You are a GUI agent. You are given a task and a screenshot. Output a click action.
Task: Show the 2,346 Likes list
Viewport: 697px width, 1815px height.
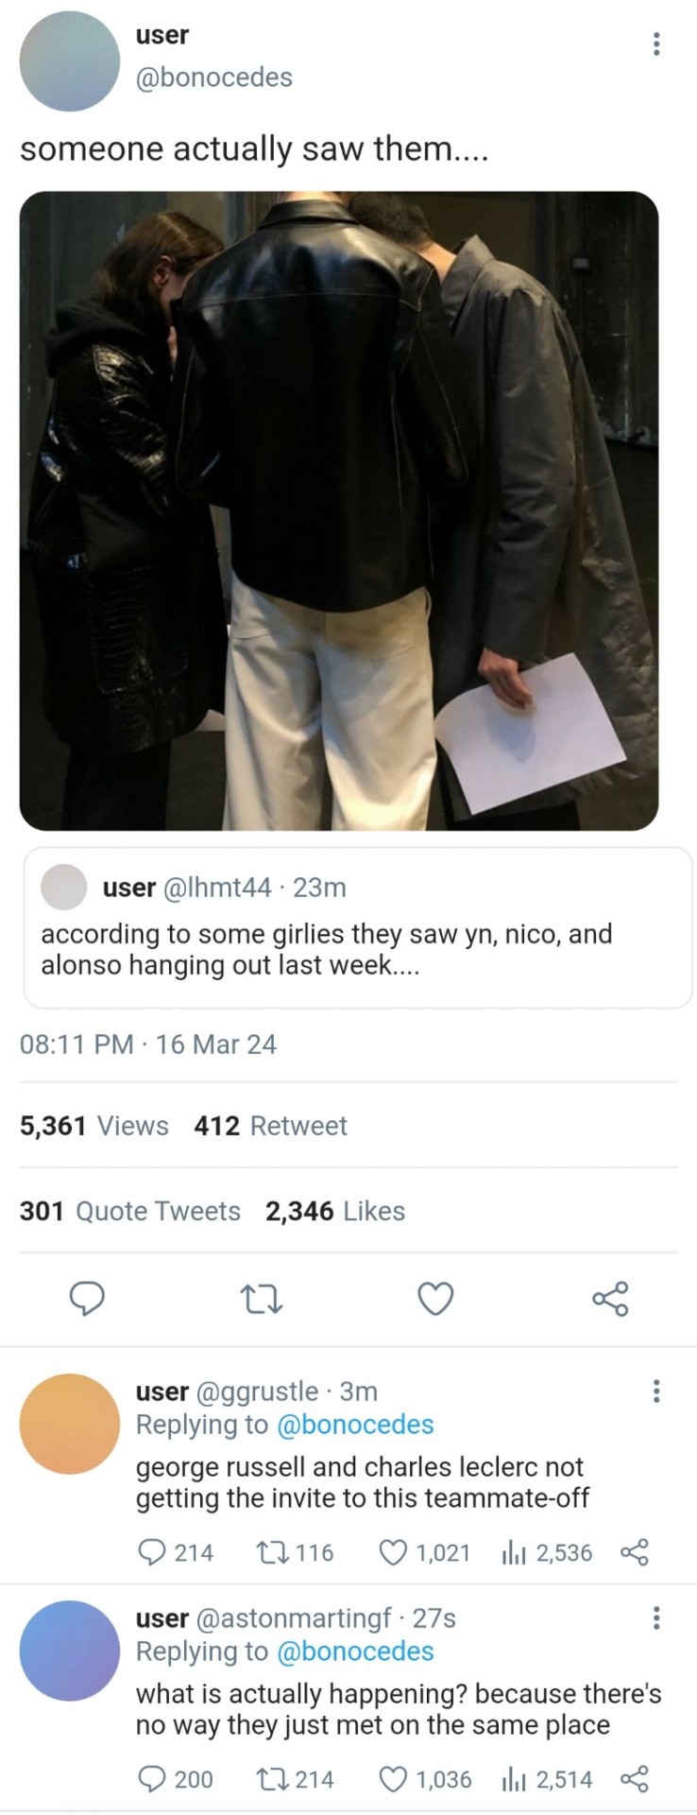point(335,1211)
